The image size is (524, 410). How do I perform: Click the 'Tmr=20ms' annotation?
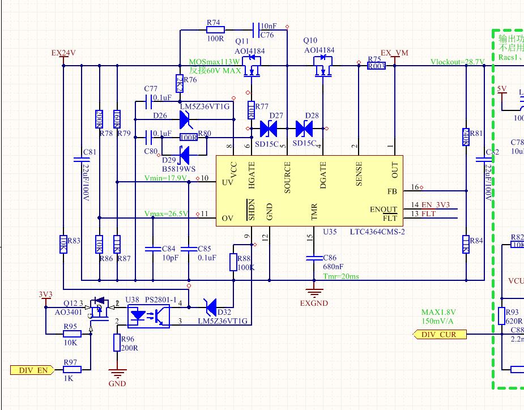pyautogui.click(x=341, y=276)
